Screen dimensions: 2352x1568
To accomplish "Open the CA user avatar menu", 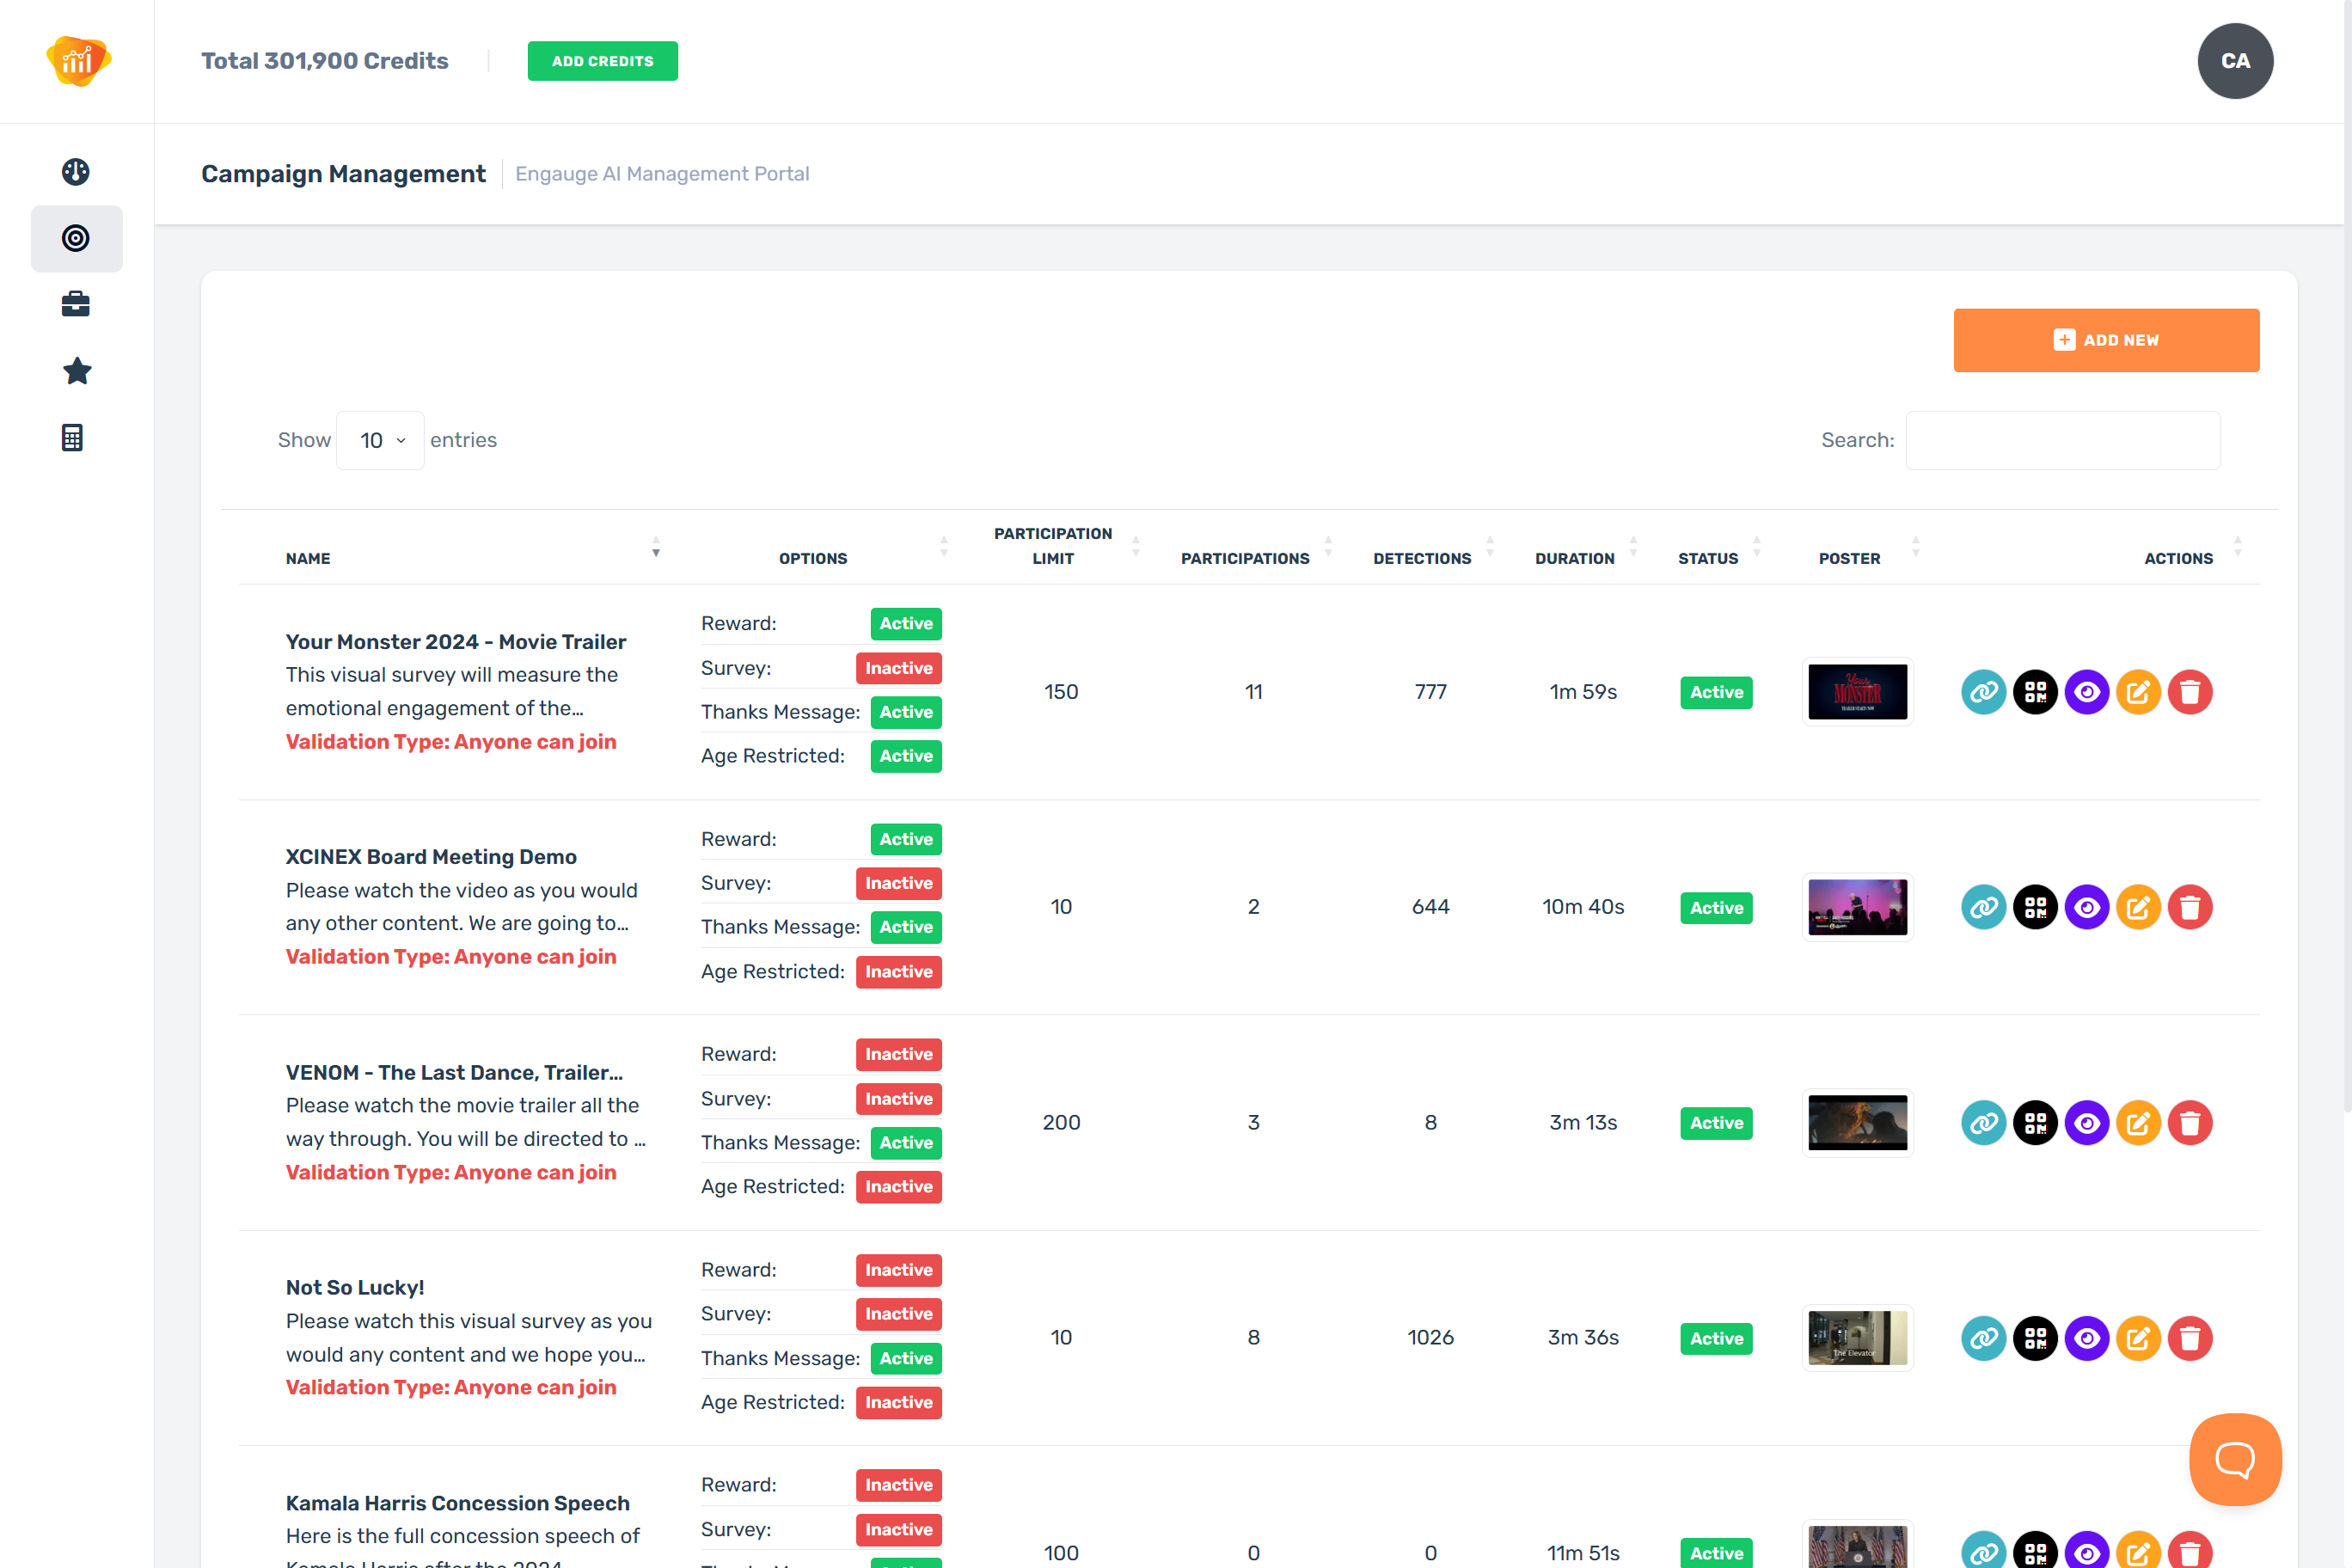I will click(x=2234, y=61).
